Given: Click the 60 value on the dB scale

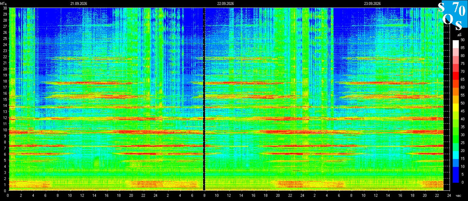Looking at the screenshot, I should point(462,87).
